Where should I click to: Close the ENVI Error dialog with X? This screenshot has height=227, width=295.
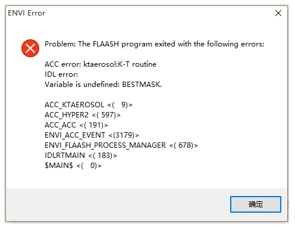(278, 13)
